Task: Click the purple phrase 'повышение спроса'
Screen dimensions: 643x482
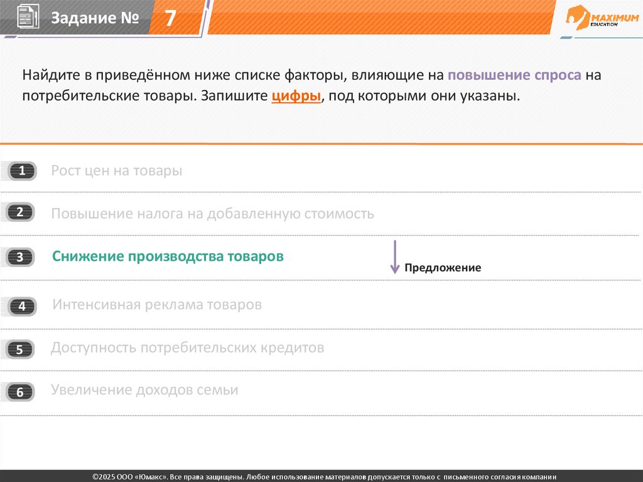Action: pos(514,75)
